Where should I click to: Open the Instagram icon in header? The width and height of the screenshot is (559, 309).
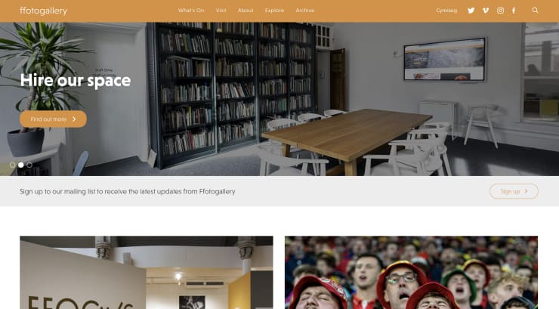(x=500, y=11)
